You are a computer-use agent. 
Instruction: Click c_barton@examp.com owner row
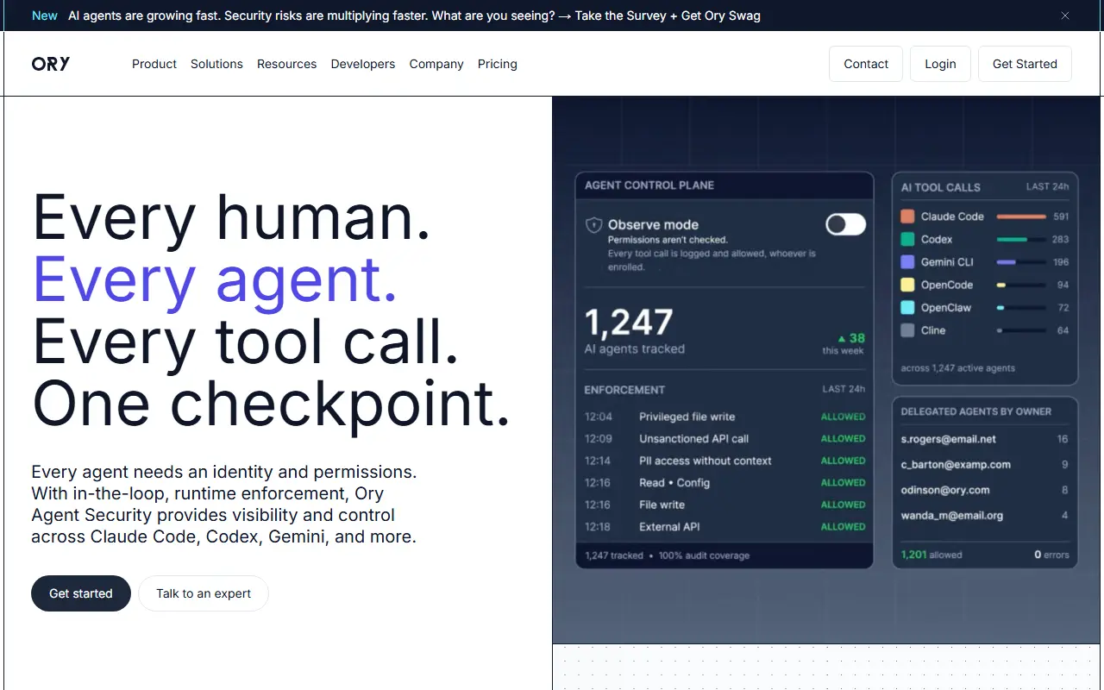tap(984, 464)
